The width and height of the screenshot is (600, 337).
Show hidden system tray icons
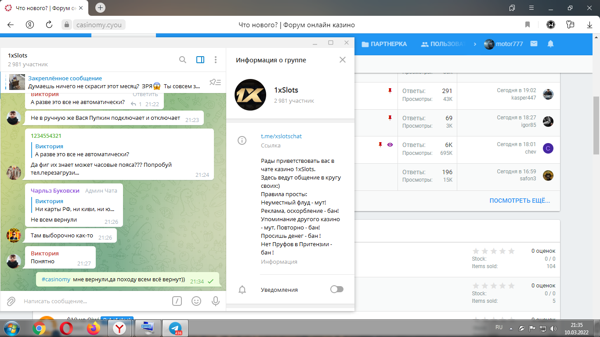coord(511,328)
